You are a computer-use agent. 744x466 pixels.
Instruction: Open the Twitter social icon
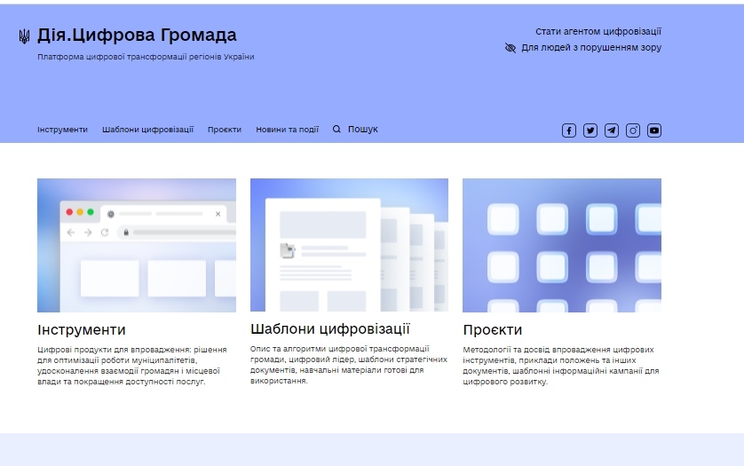click(x=590, y=130)
